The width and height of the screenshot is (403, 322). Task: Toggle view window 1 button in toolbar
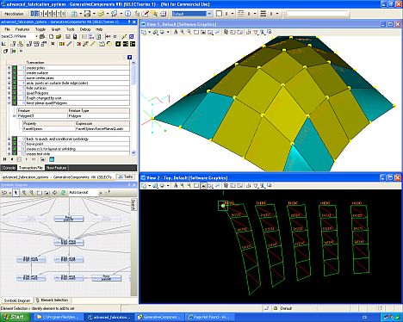33,14
